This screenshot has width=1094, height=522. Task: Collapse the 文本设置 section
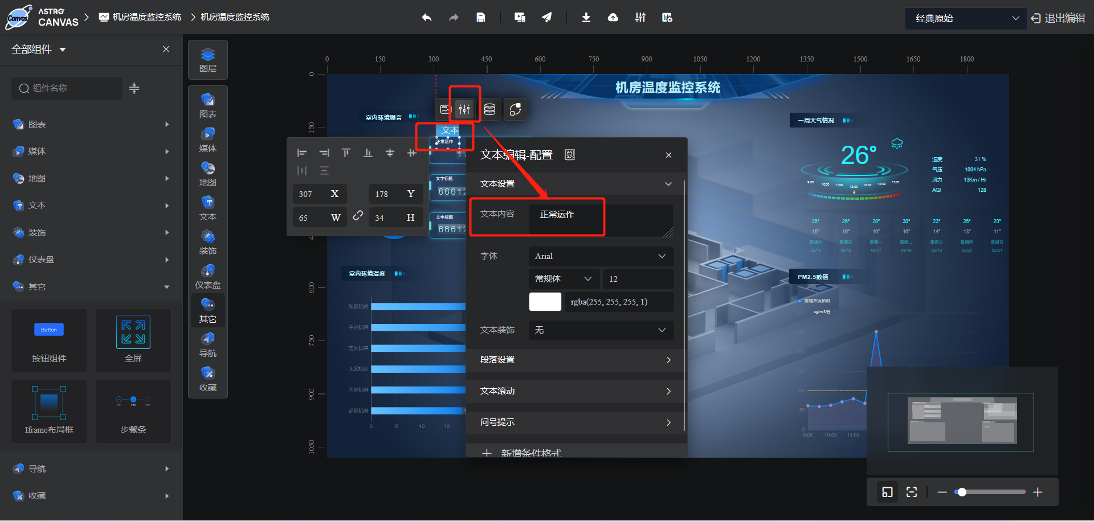[575, 184]
